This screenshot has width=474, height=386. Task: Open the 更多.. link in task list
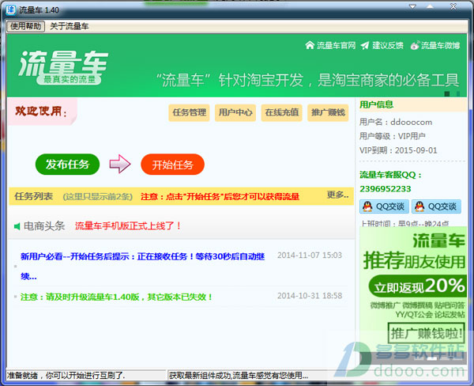(x=337, y=195)
